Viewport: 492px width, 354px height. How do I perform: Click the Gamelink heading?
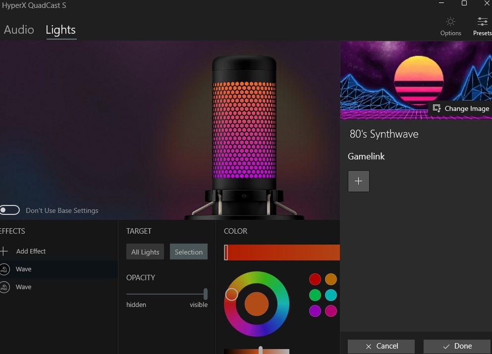366,156
